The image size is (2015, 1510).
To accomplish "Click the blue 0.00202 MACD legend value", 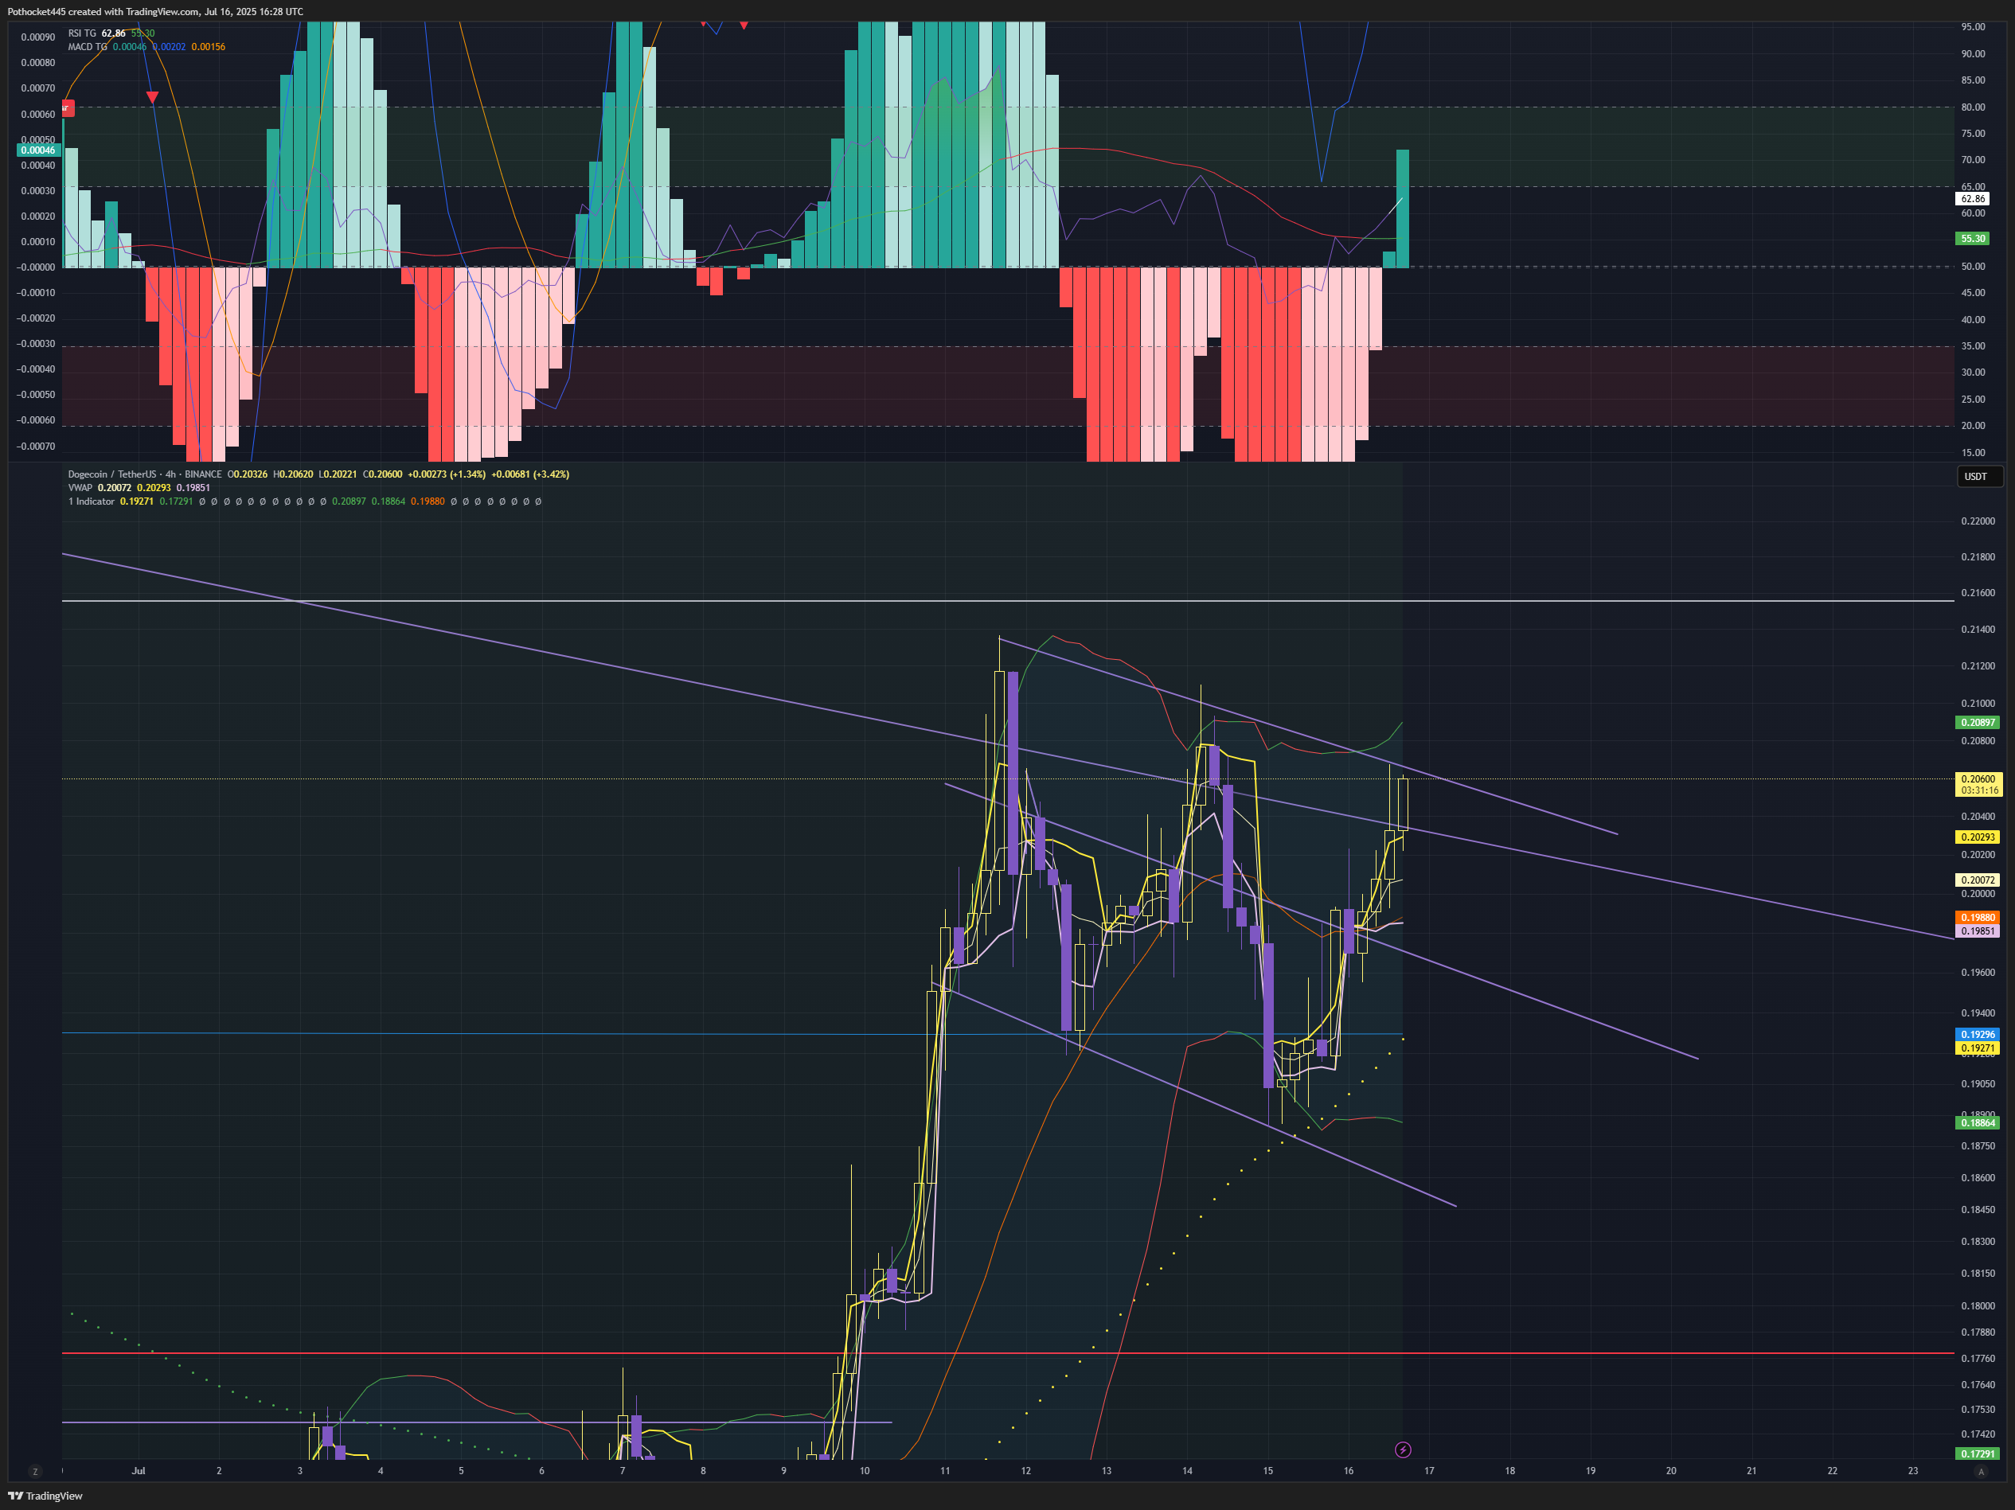I will tap(169, 46).
